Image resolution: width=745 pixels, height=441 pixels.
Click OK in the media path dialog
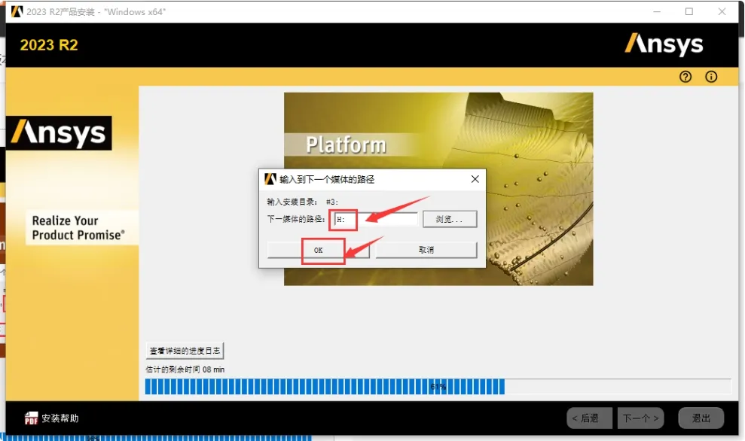(x=318, y=250)
